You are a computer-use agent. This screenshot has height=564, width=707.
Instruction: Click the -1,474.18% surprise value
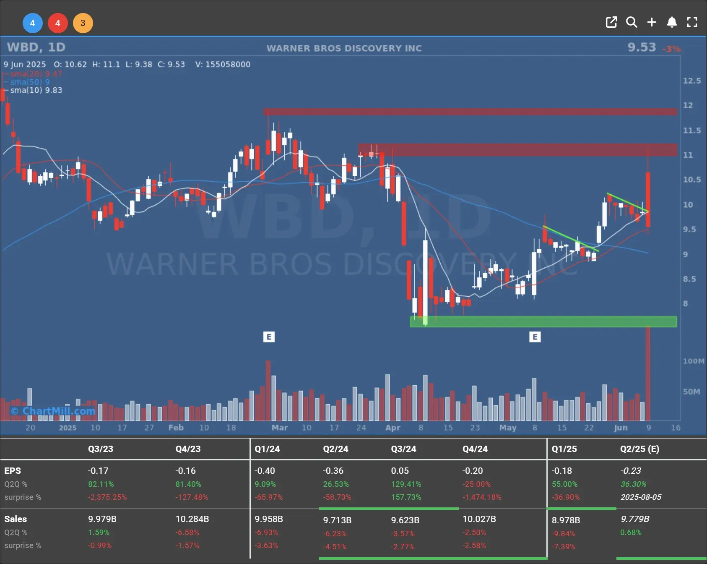click(482, 497)
